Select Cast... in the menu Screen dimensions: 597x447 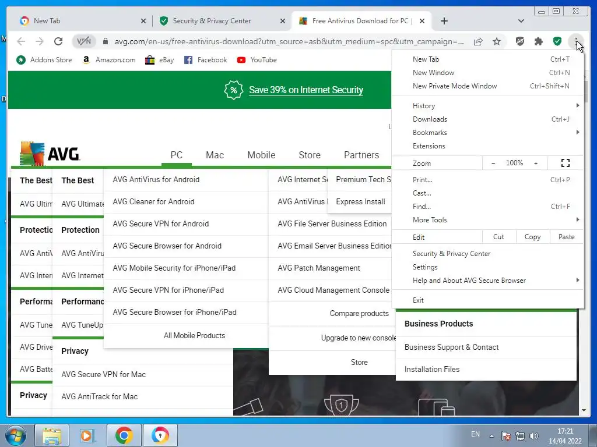(487, 193)
